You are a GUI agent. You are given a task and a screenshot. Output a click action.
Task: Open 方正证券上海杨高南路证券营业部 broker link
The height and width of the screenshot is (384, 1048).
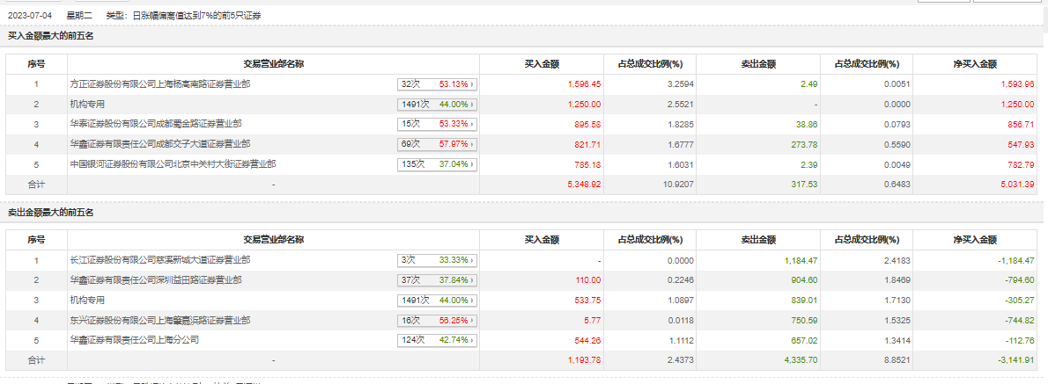tap(159, 84)
